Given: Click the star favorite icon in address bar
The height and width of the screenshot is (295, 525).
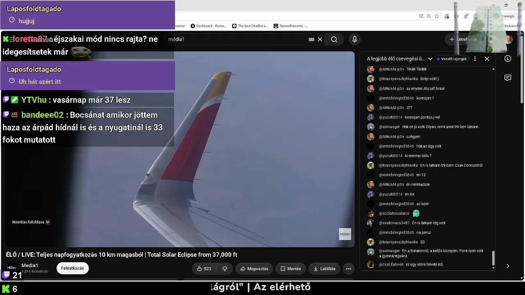Looking at the screenshot, I should [437, 16].
